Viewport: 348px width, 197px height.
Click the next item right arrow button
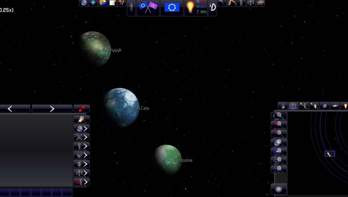point(52,108)
